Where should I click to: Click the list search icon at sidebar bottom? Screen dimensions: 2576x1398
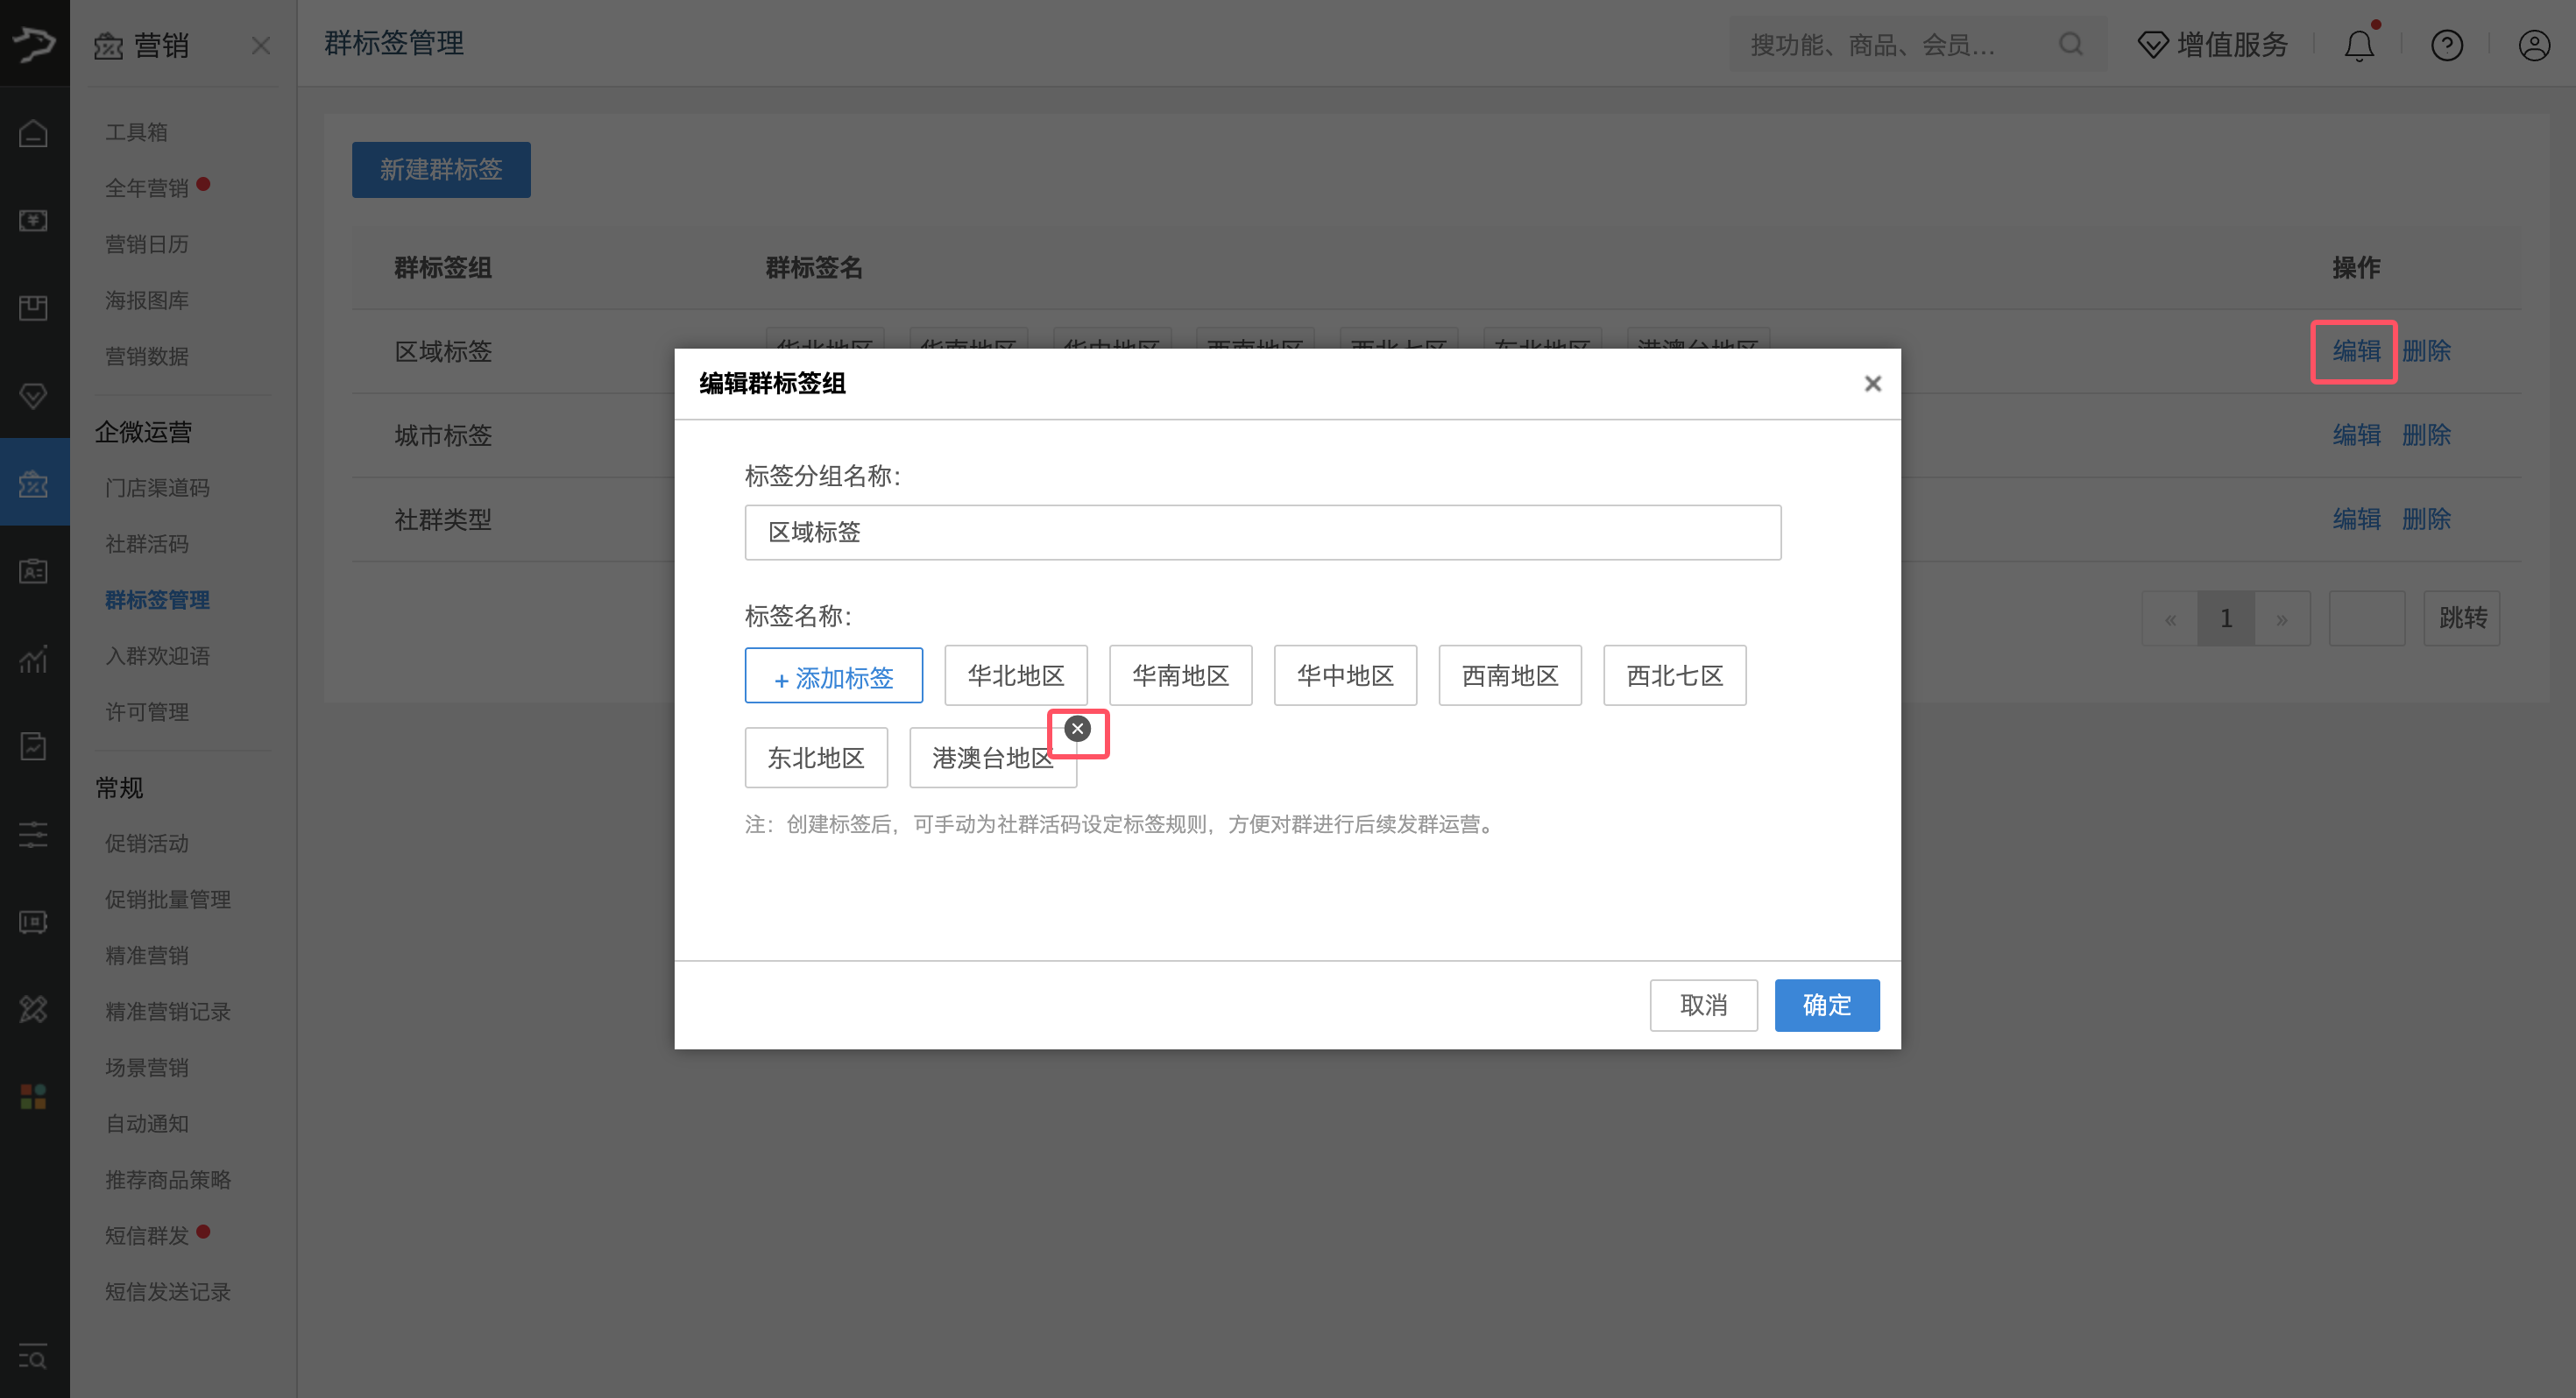point(34,1358)
